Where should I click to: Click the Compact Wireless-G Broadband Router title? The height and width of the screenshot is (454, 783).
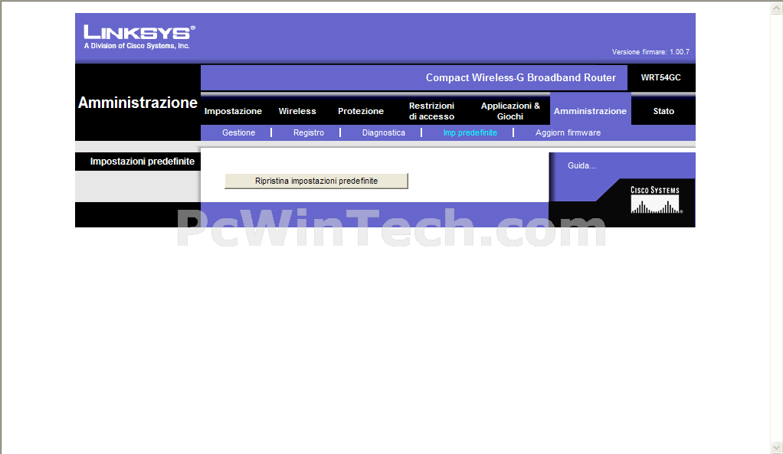tap(521, 77)
